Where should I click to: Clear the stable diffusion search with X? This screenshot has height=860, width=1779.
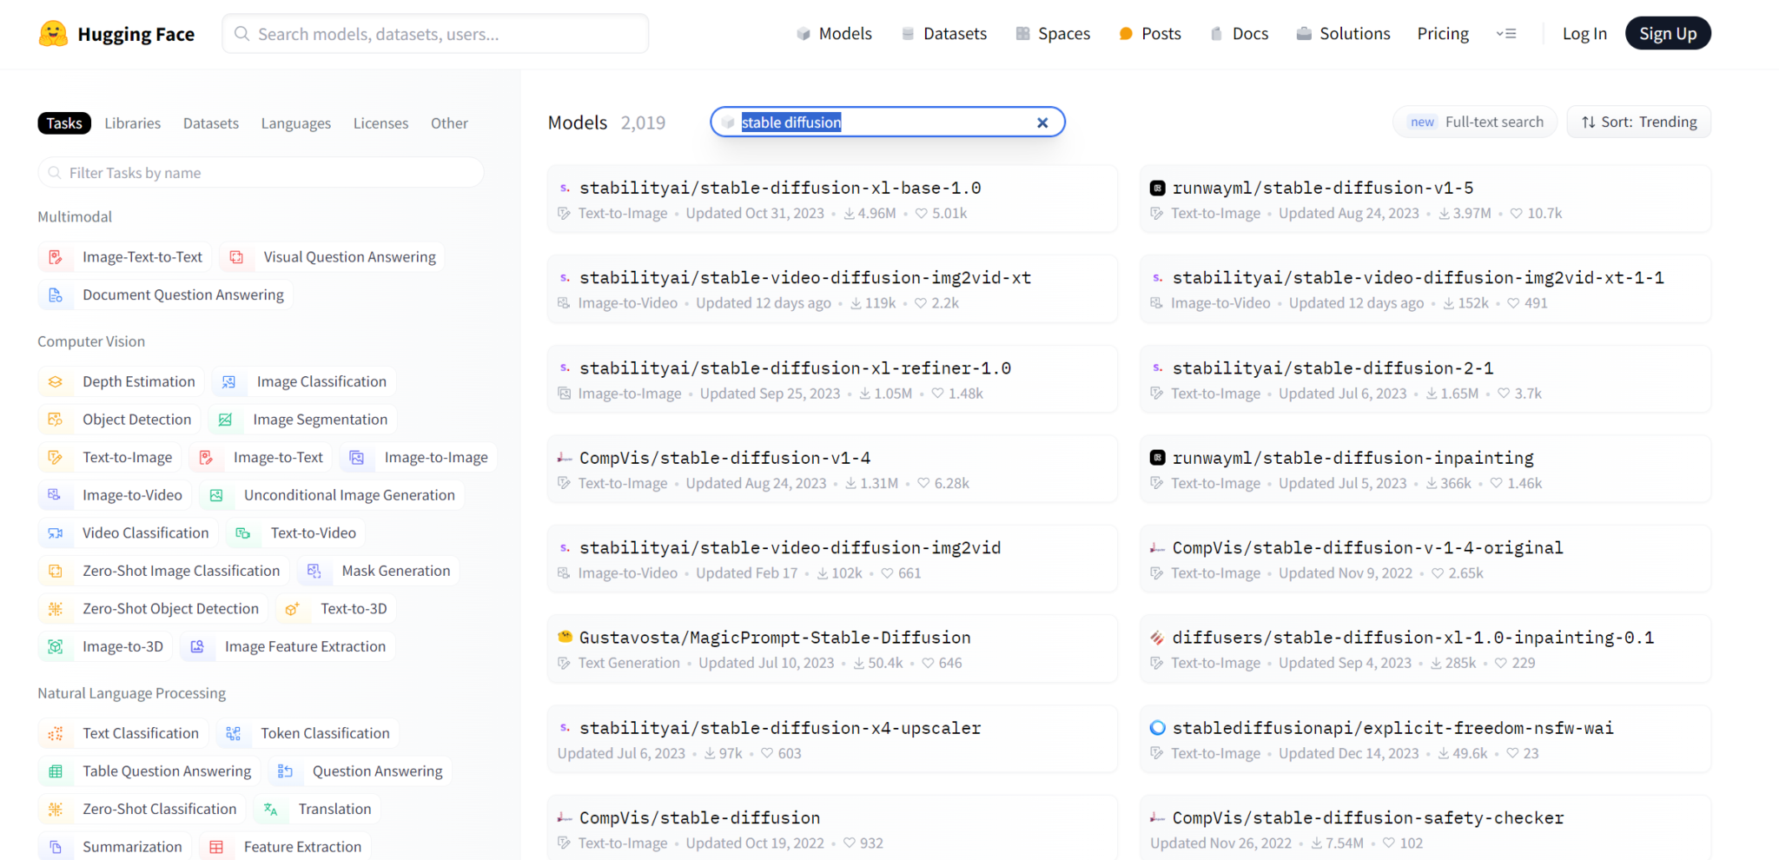click(1042, 122)
